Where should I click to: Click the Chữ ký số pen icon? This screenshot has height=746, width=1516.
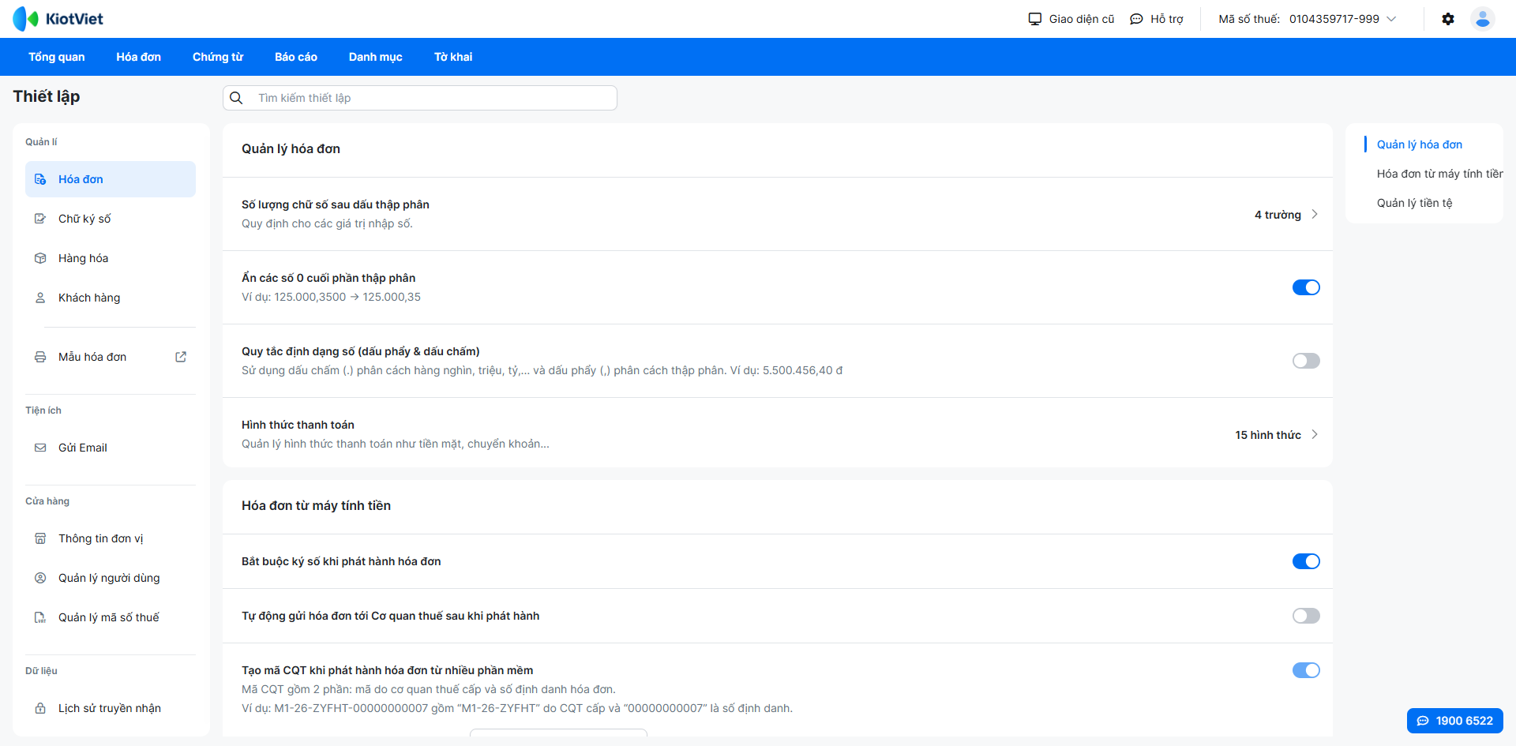[x=40, y=219]
